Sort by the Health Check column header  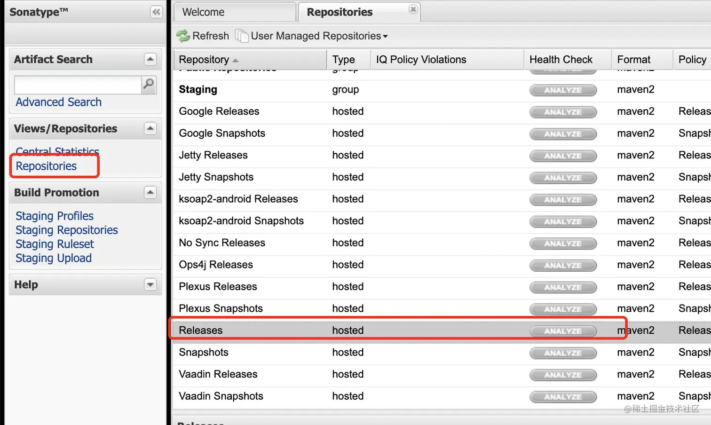point(568,60)
